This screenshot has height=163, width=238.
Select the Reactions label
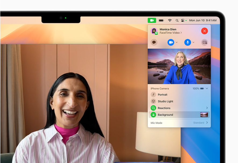point(164,108)
